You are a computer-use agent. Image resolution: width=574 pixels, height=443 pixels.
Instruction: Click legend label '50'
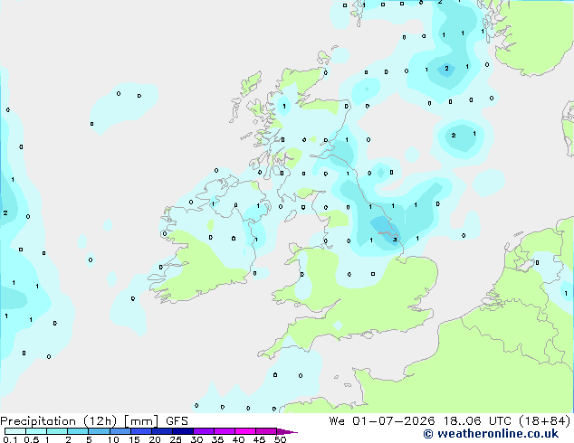click(x=280, y=439)
